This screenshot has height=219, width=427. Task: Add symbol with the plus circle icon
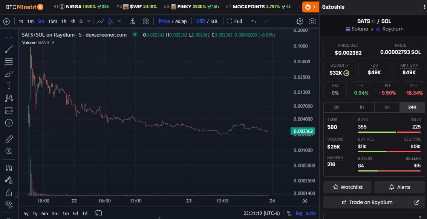tap(6, 21)
